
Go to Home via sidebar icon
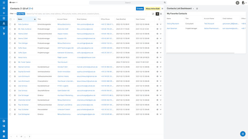[x=4, y=8]
